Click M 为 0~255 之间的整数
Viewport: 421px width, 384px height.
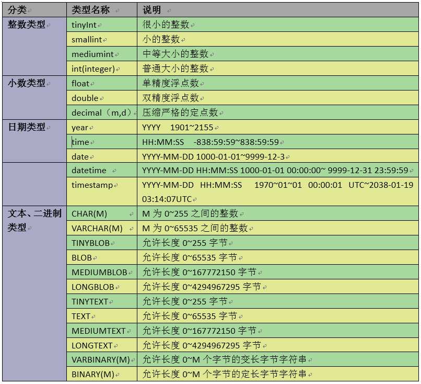pyautogui.click(x=190, y=213)
